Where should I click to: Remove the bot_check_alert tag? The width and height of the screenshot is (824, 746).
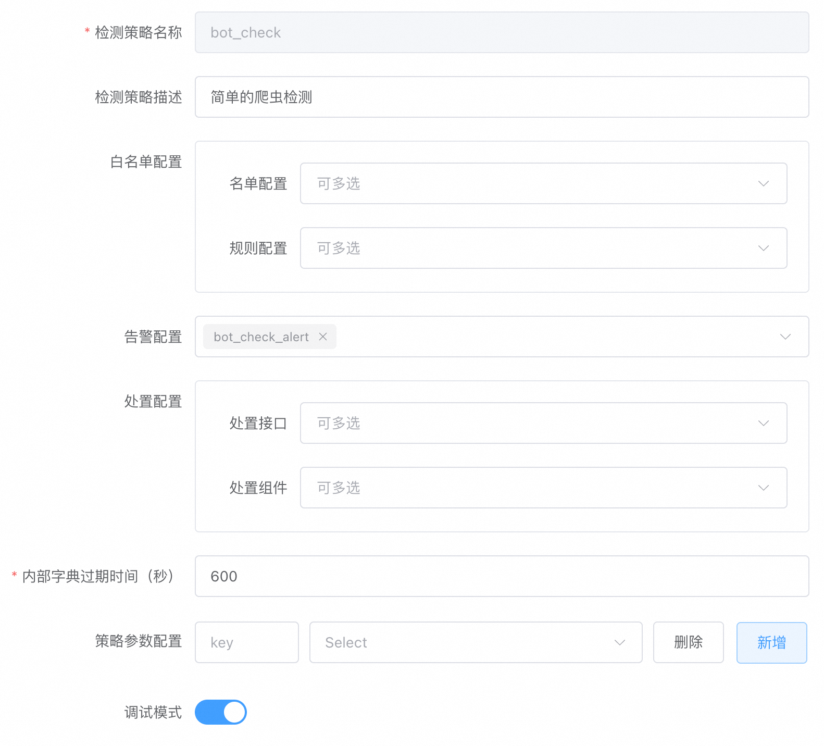coord(323,337)
